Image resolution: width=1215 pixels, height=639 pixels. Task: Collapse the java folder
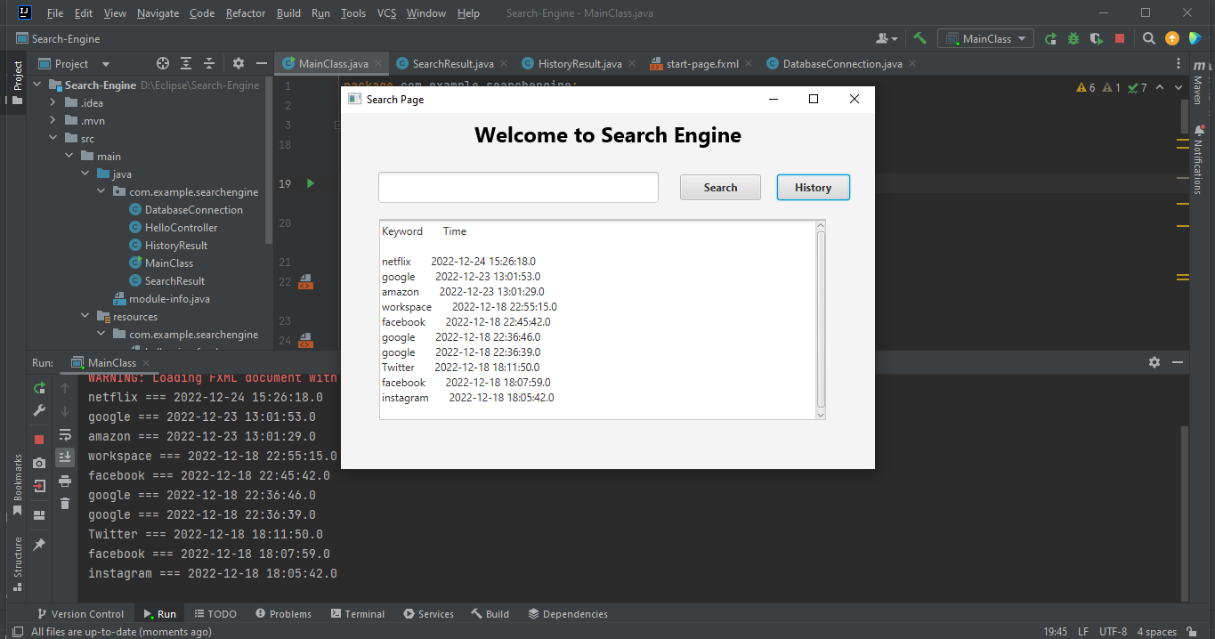85,174
